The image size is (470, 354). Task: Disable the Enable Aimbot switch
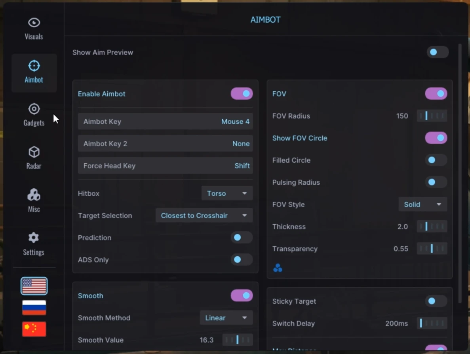242,94
